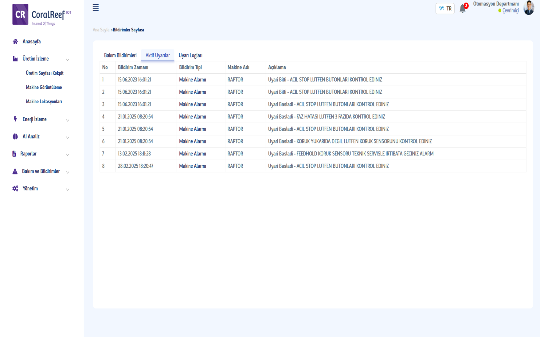This screenshot has width=540, height=337.
Task: Switch to the Uyarı Logları tab
Action: point(190,55)
